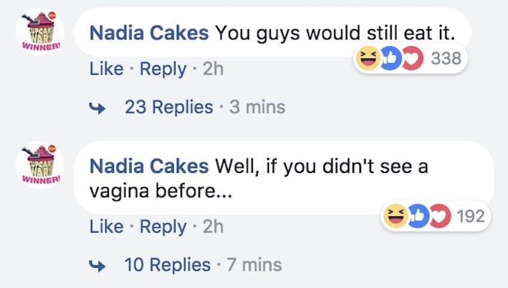Click the laughing reaction on first comment
Screen dimensions: 508x288
click(x=368, y=58)
